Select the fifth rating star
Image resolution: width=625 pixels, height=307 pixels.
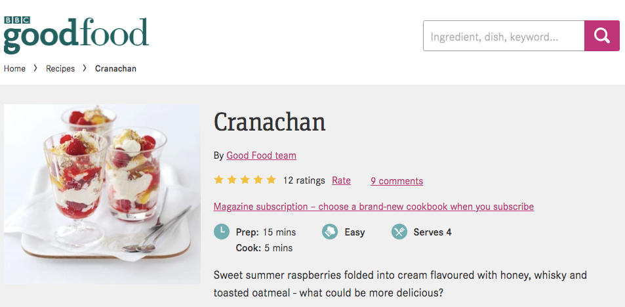(271, 180)
